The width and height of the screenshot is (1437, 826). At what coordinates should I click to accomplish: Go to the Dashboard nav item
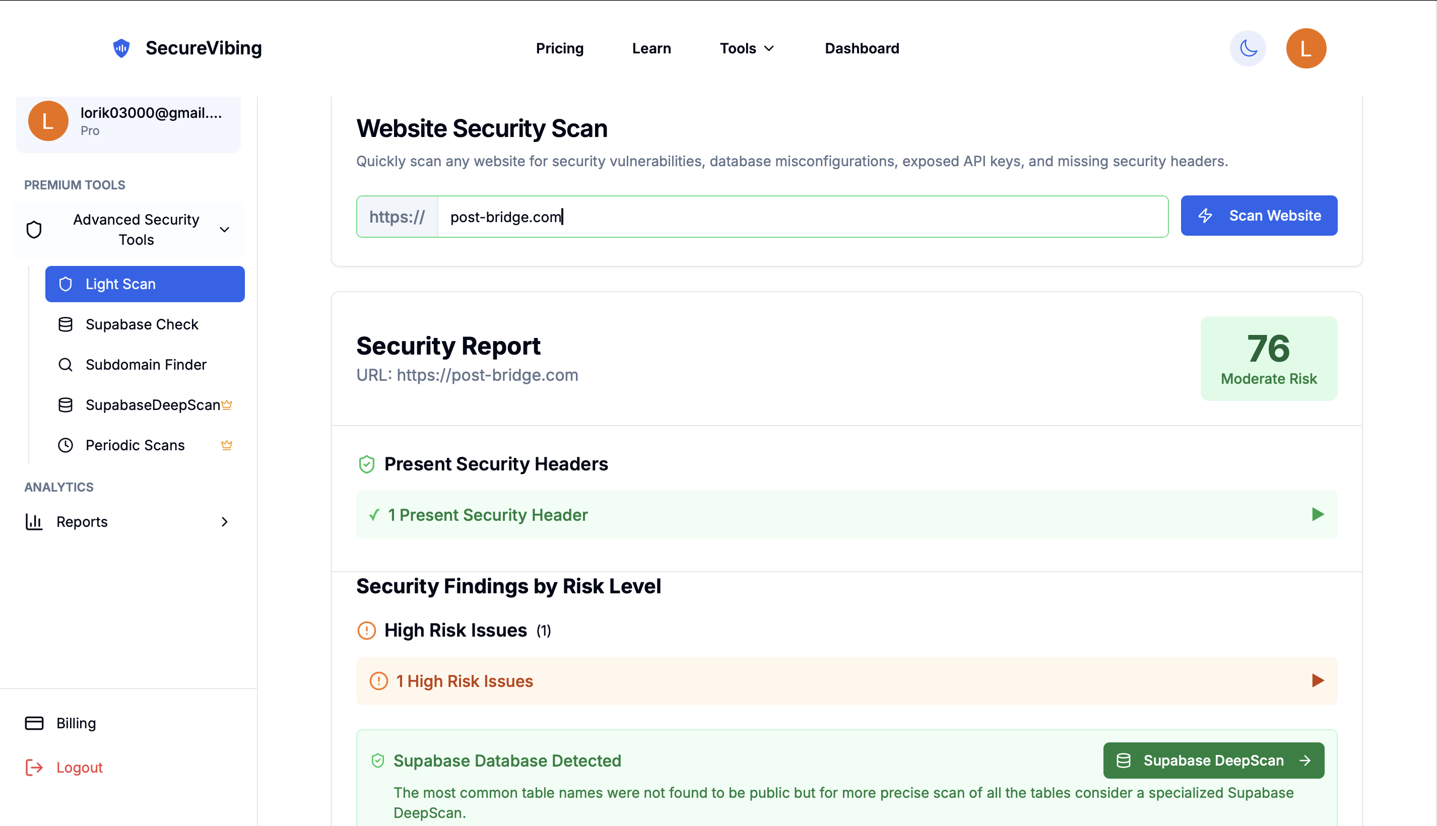(862, 48)
